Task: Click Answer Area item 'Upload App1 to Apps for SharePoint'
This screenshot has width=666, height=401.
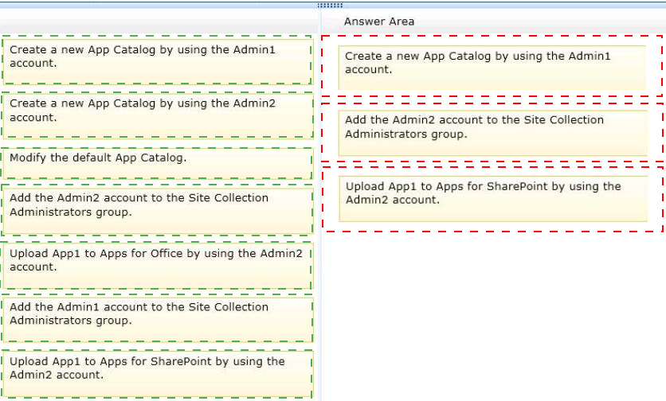Action: (493, 199)
